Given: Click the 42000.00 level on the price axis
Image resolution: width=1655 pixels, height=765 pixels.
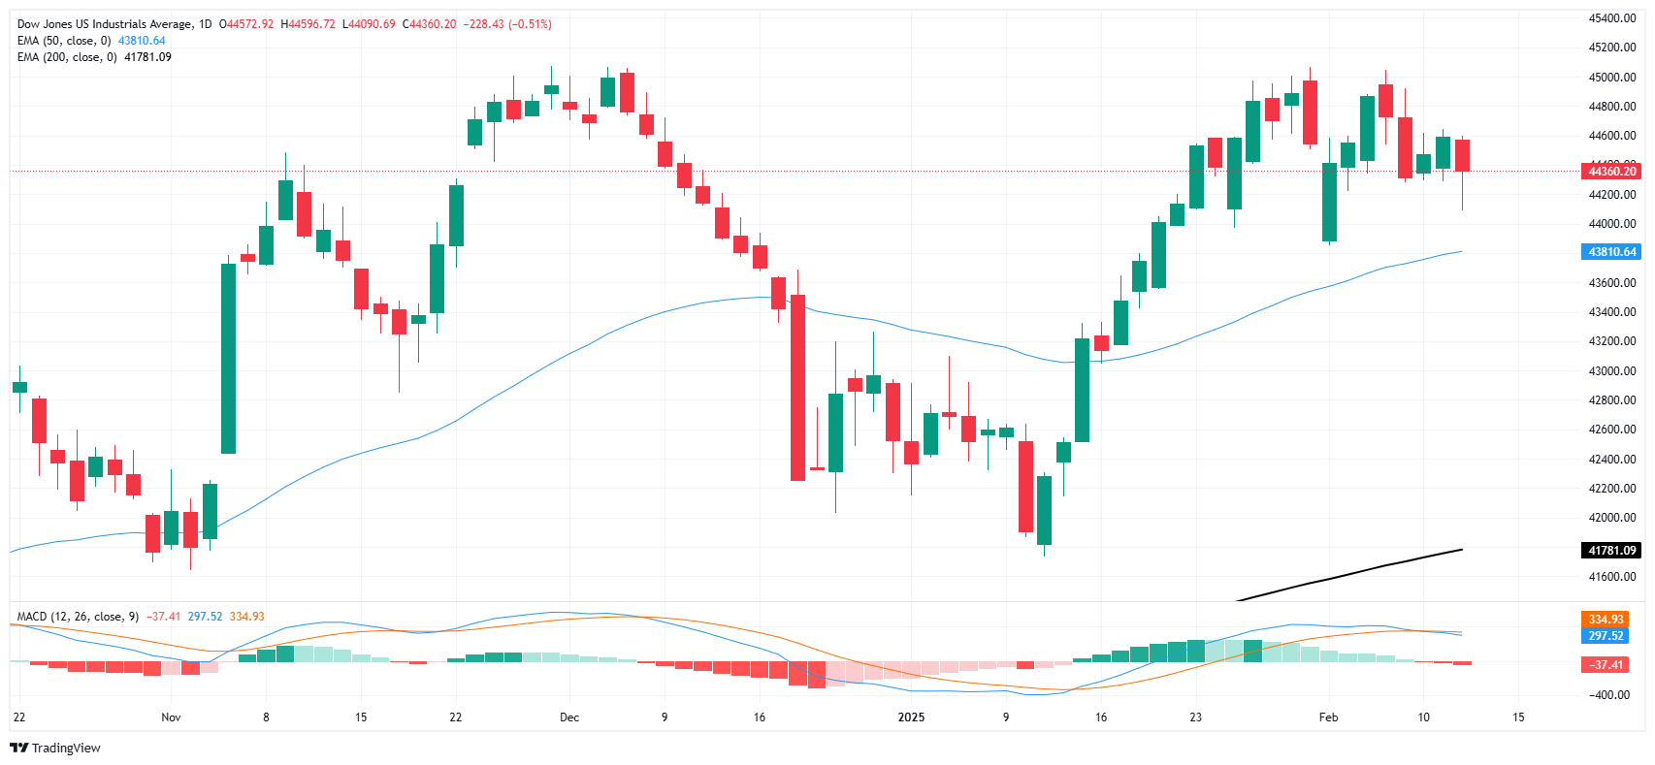Looking at the screenshot, I should [x=1611, y=518].
